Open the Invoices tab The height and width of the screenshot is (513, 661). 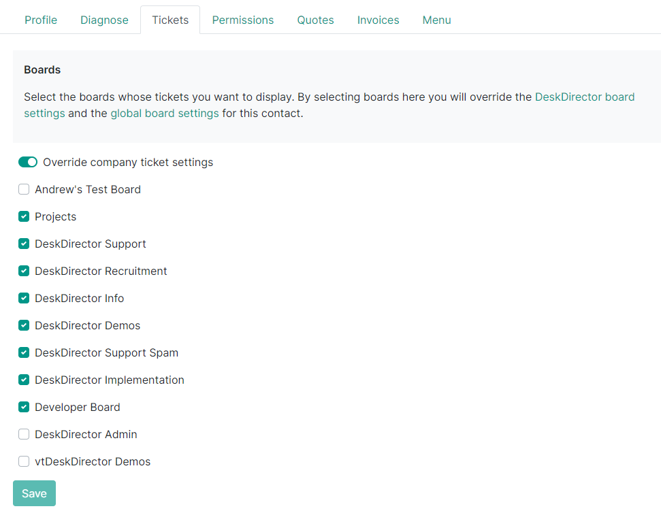tap(378, 20)
